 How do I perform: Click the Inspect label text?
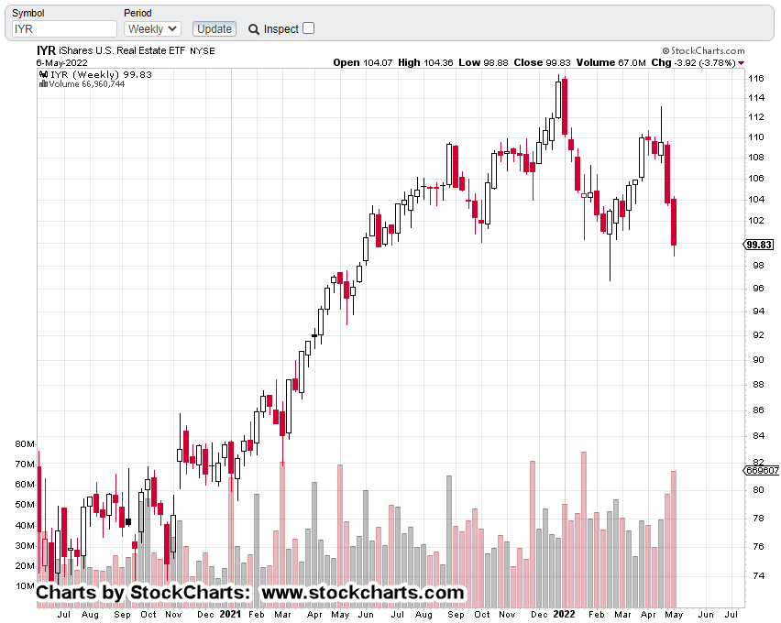click(x=281, y=29)
